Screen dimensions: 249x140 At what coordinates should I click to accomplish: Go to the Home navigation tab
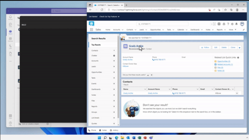(x=108, y=30)
